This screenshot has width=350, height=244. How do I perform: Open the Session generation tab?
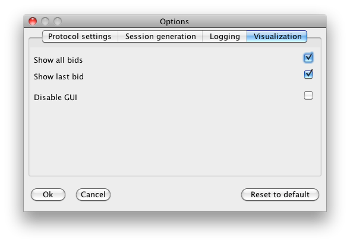(x=160, y=37)
